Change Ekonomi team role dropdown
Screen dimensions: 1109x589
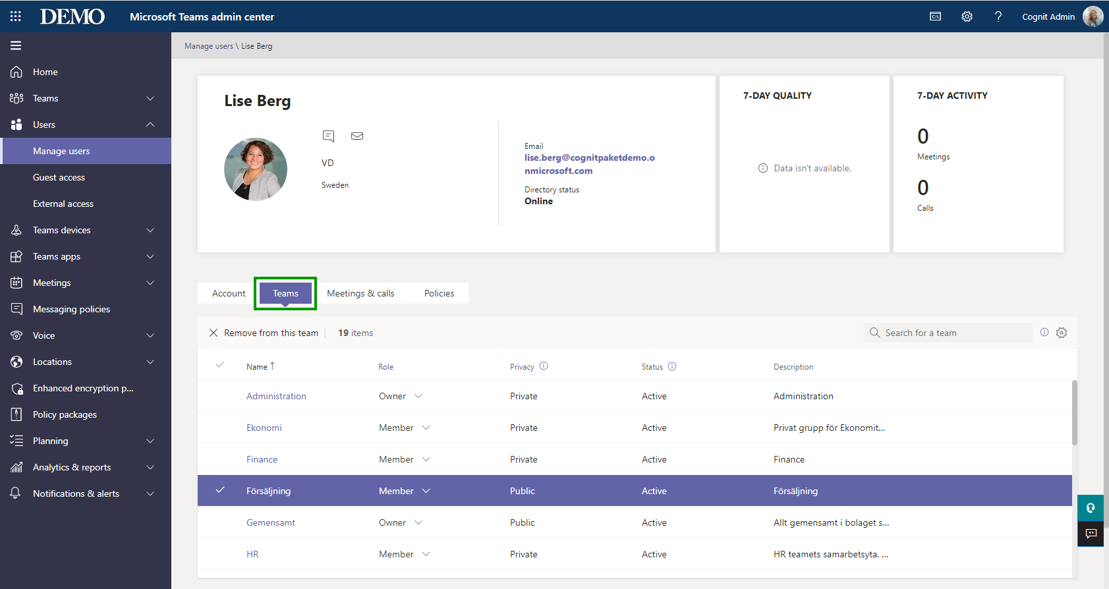point(426,428)
